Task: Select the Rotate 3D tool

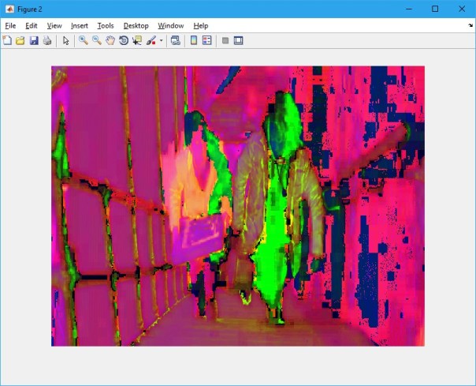Action: point(124,40)
